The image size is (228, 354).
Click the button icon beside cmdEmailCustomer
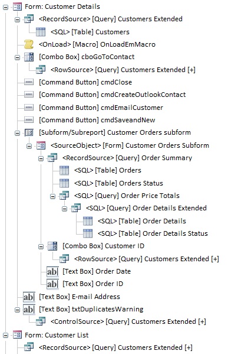coord(29,108)
